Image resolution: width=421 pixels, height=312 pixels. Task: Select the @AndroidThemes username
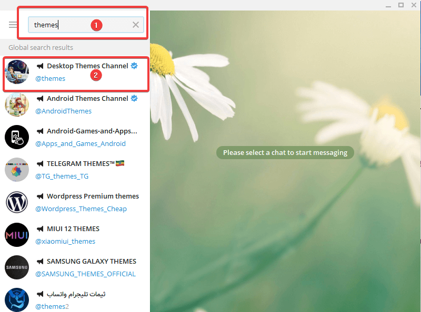click(64, 111)
